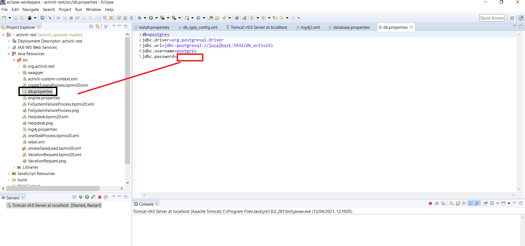
Task: Click the Run with Coverage icon in toolbar
Action: click(x=162, y=18)
